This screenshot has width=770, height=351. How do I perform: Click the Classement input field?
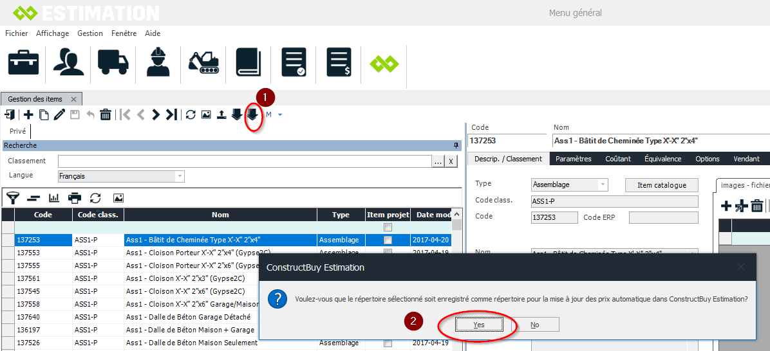[244, 161]
